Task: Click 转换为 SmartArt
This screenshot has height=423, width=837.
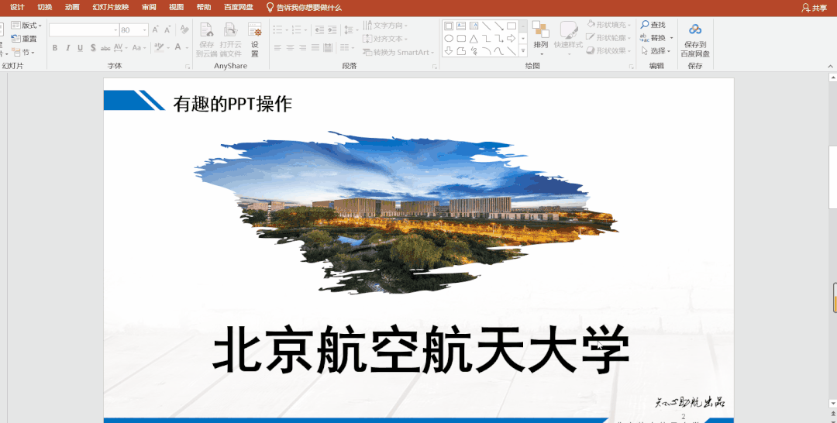Action: click(x=398, y=52)
